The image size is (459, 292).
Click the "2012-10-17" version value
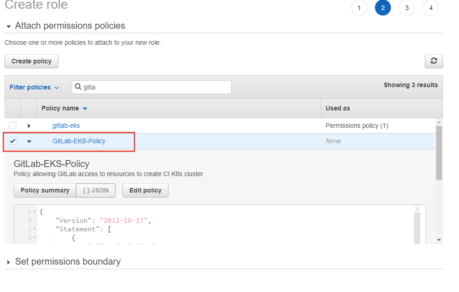pyautogui.click(x=123, y=220)
